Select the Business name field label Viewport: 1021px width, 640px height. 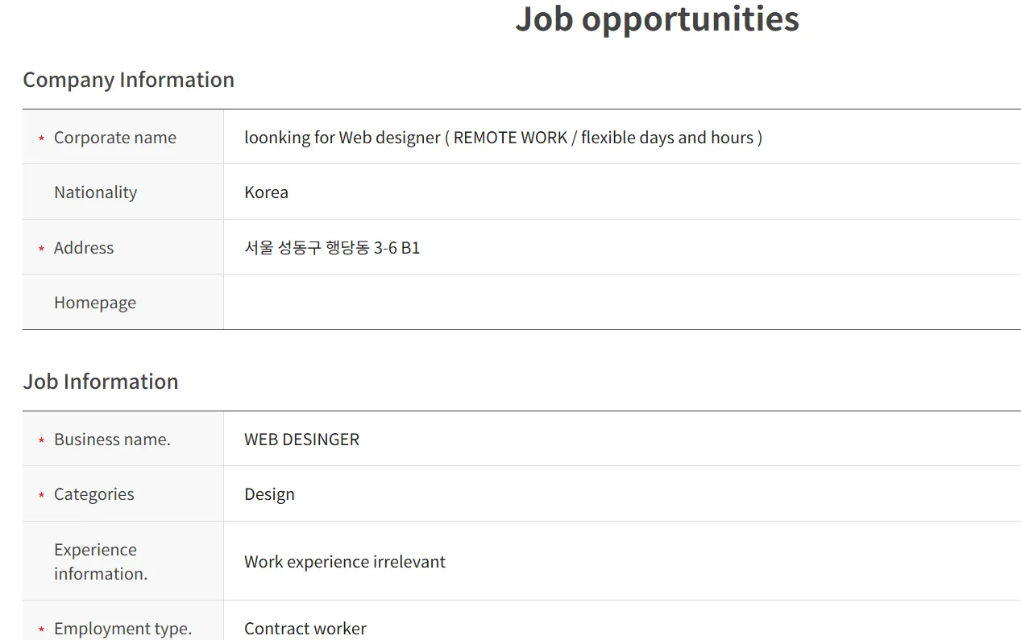tap(112, 440)
